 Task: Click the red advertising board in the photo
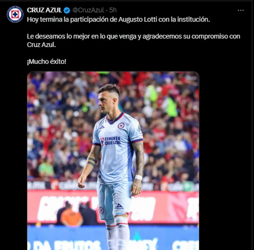113,207
